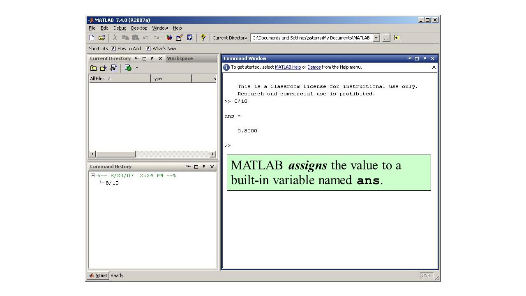526x296 pixels.
Task: Open the File menu
Action: [x=92, y=28]
